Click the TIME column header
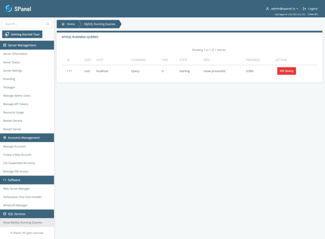The height and width of the screenshot is (239, 325). pos(165,60)
